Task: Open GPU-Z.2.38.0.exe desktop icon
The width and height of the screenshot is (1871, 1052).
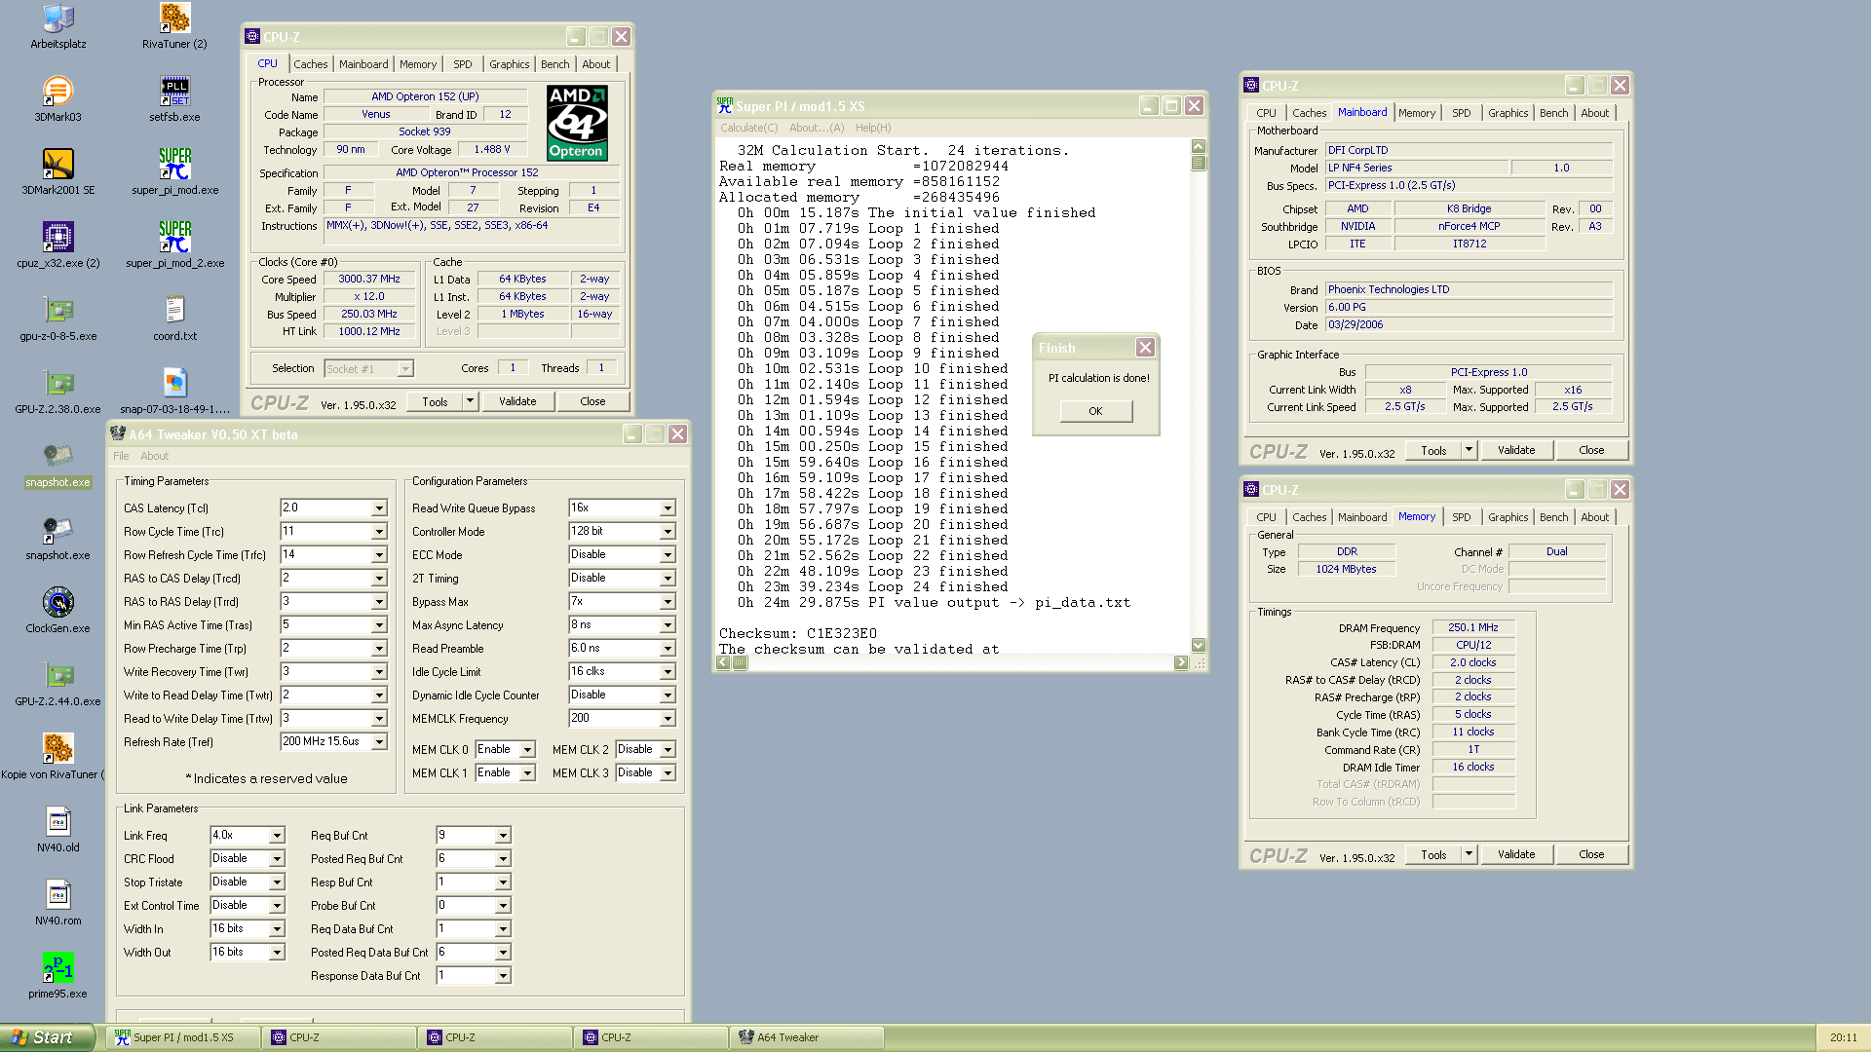Action: 57,391
